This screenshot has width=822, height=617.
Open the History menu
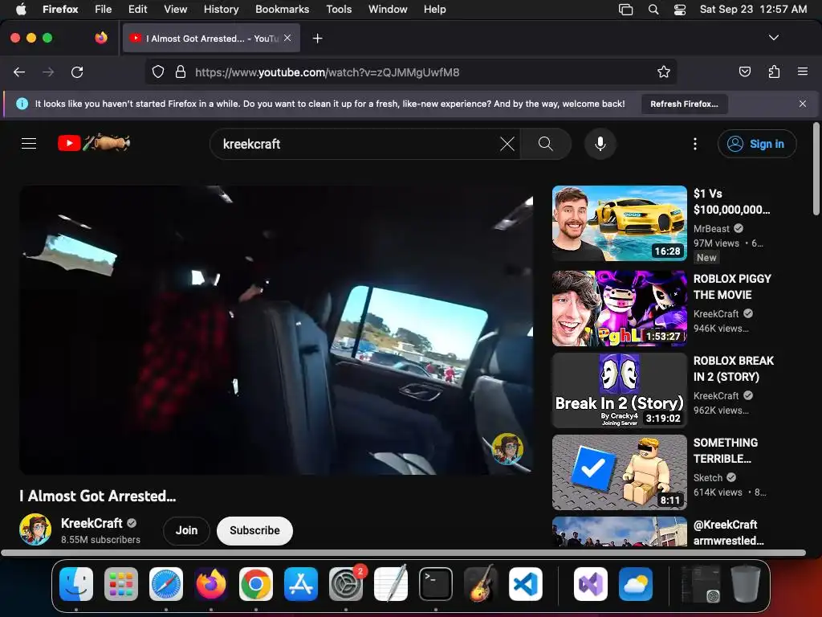[222, 10]
